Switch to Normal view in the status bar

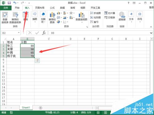click(x=98, y=113)
